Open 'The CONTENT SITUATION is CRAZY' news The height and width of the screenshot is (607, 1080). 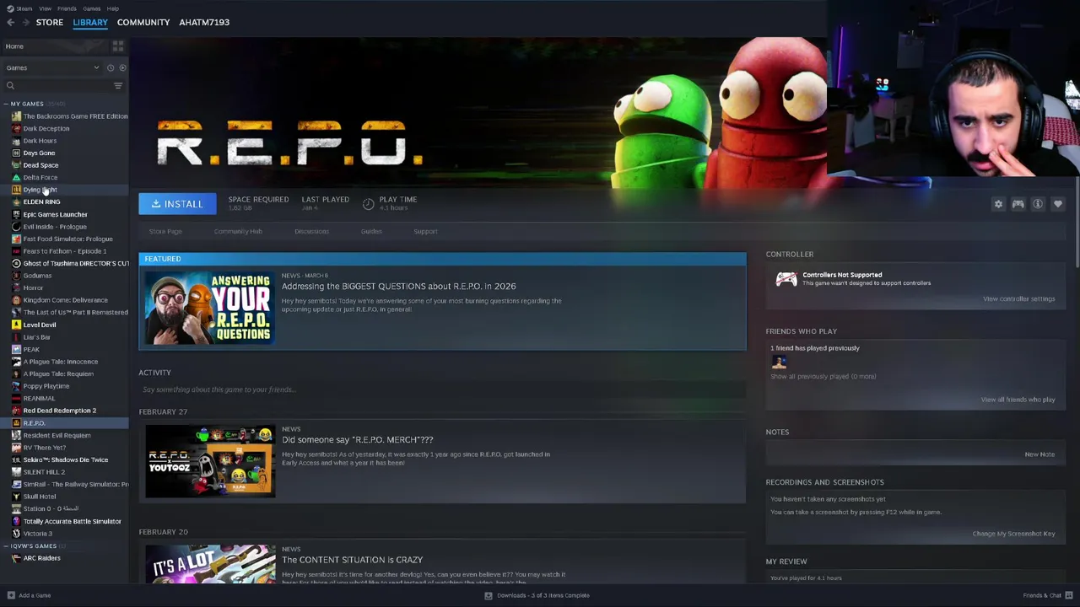[353, 560]
